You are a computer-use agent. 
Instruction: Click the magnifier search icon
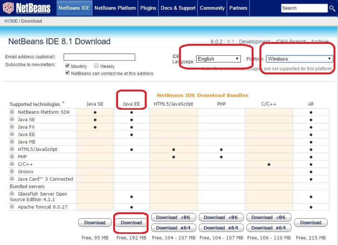pos(332,9)
